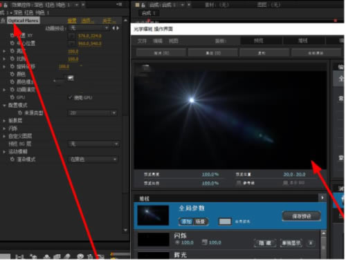Image resolution: width=346 pixels, height=261 pixels.
Task: Toggle the stopwatch for 中心位置
Action: click(x=12, y=43)
